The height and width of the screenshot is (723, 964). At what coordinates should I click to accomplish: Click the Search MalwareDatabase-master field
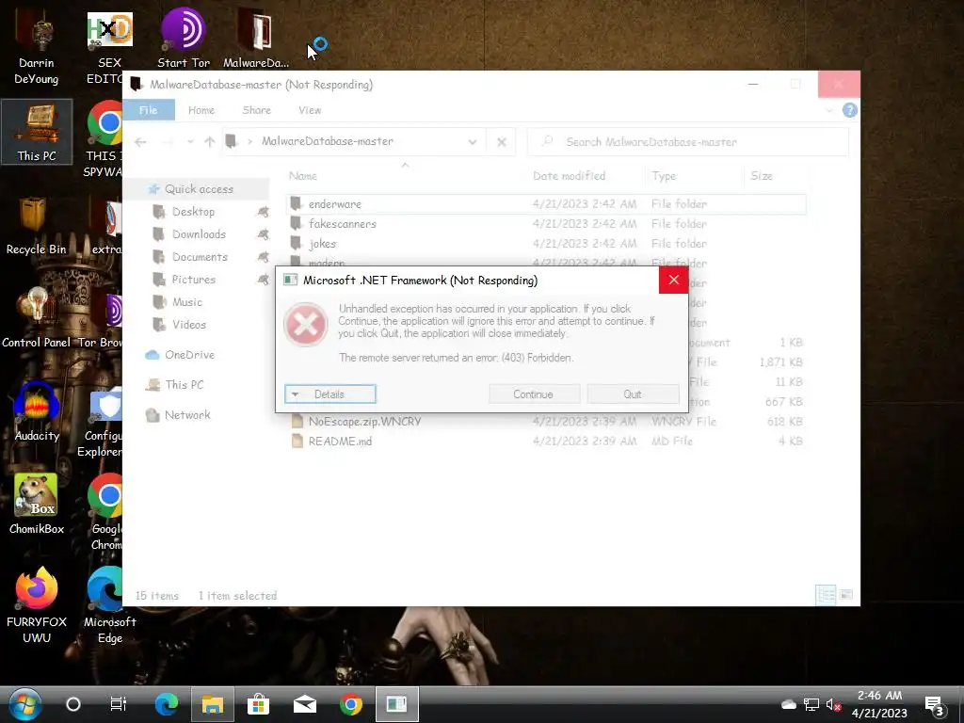pyautogui.click(x=687, y=142)
